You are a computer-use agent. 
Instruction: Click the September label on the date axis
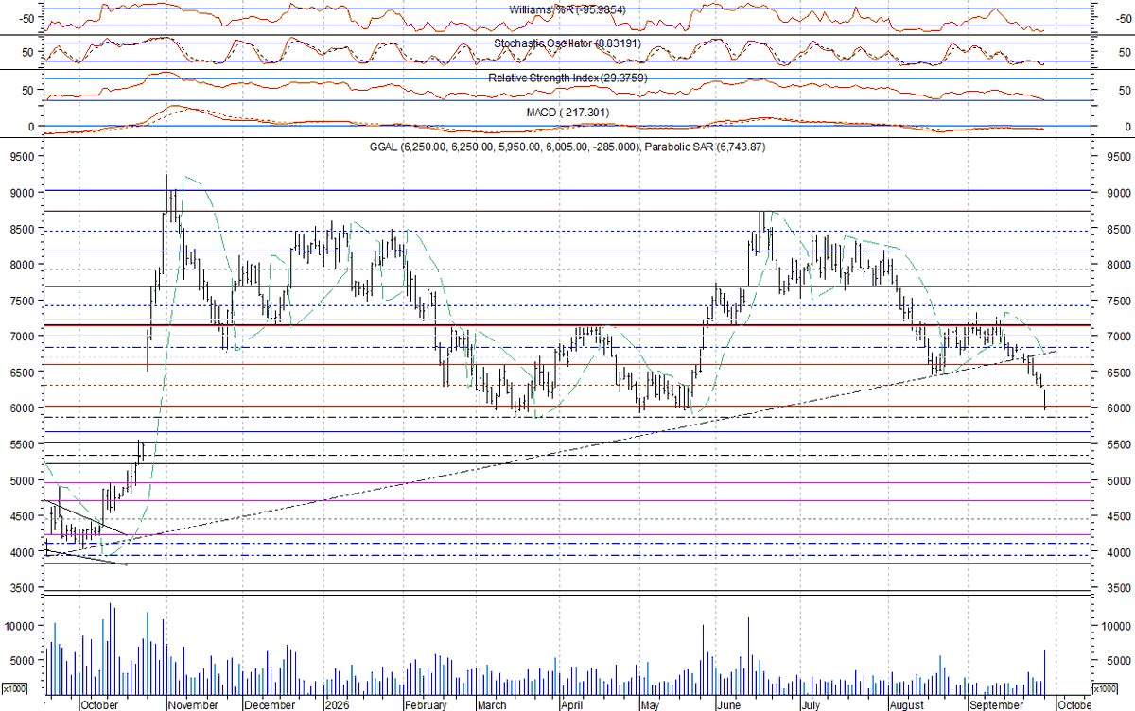tap(996, 704)
